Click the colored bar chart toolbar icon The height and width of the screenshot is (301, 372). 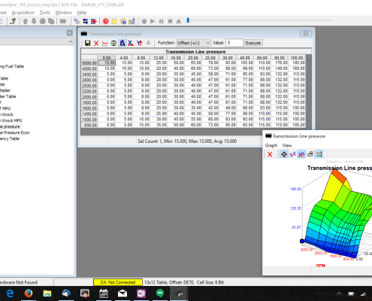(x=132, y=21)
